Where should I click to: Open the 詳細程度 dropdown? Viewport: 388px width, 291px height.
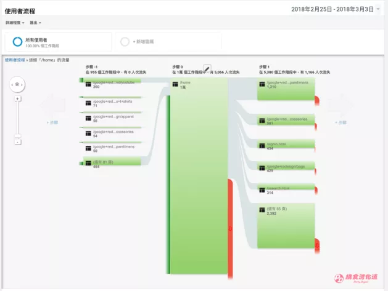15,23
